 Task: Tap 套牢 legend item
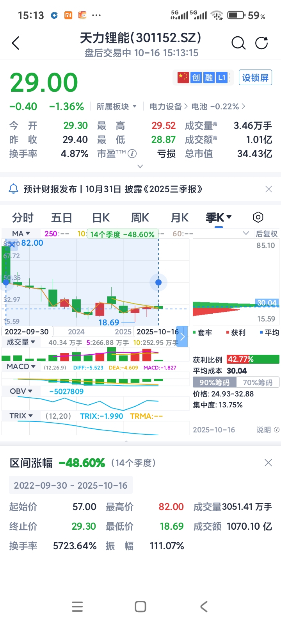pyautogui.click(x=203, y=332)
